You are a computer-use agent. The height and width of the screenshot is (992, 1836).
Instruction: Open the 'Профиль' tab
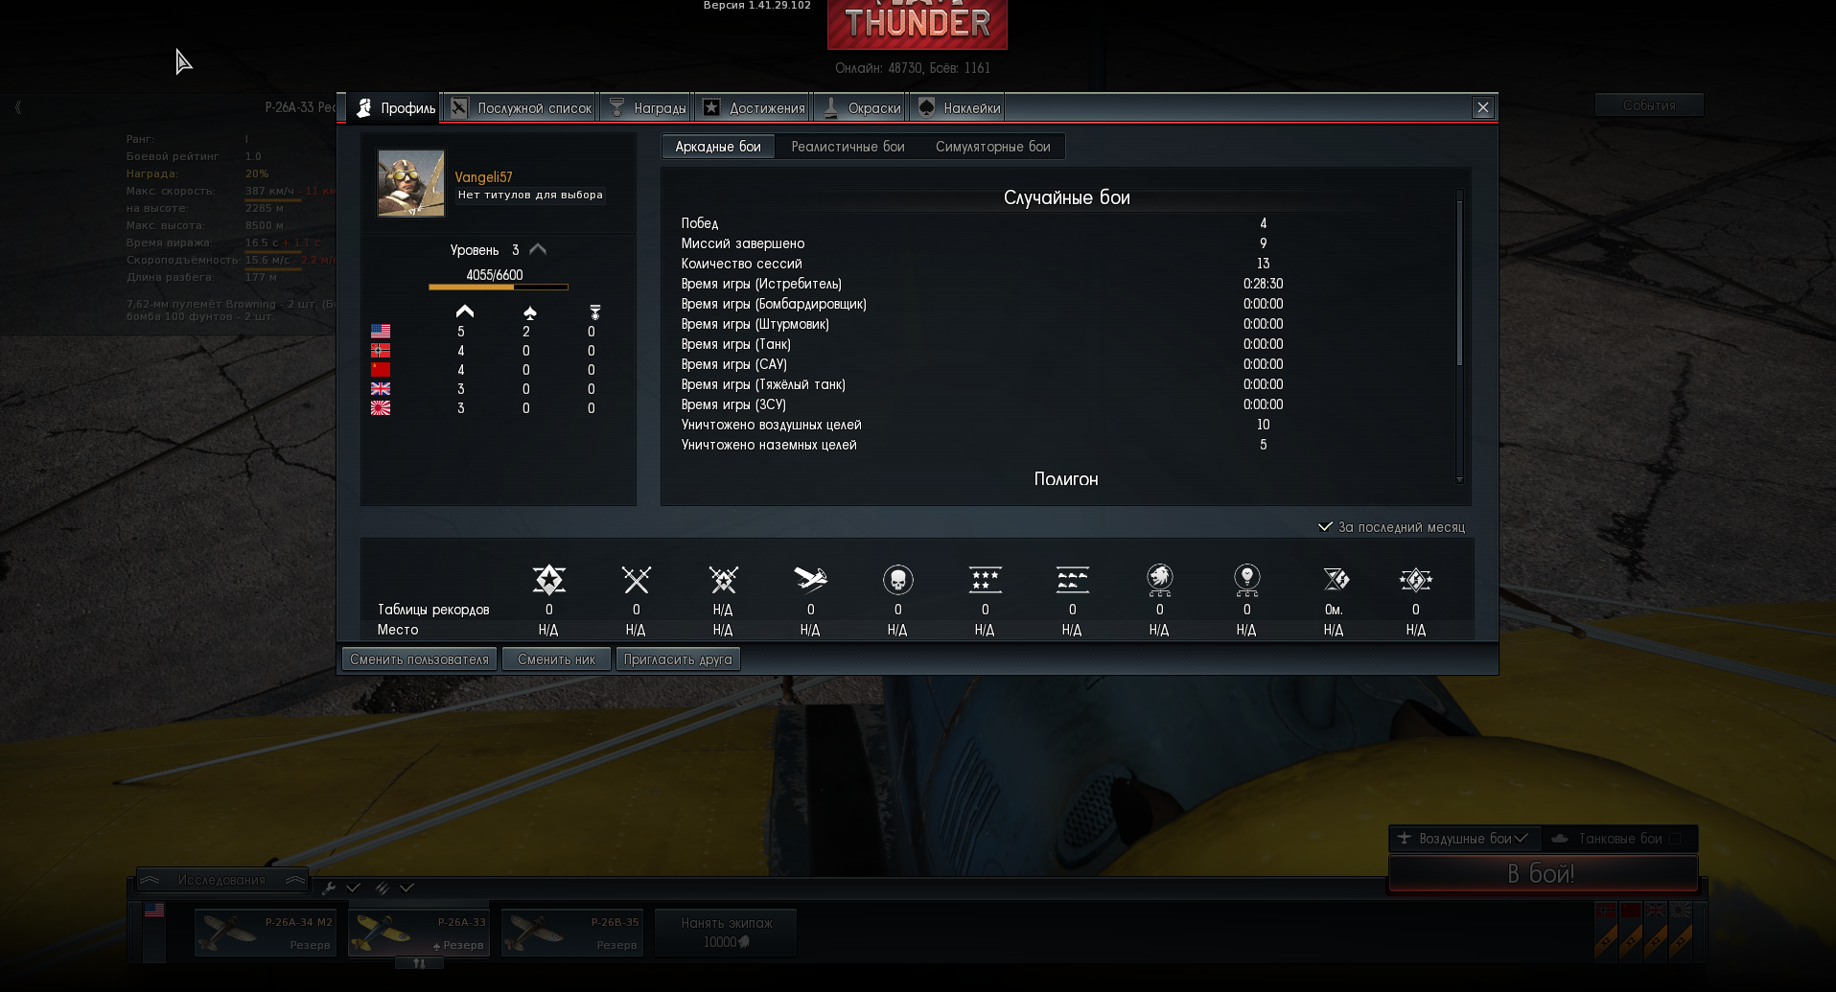395,108
